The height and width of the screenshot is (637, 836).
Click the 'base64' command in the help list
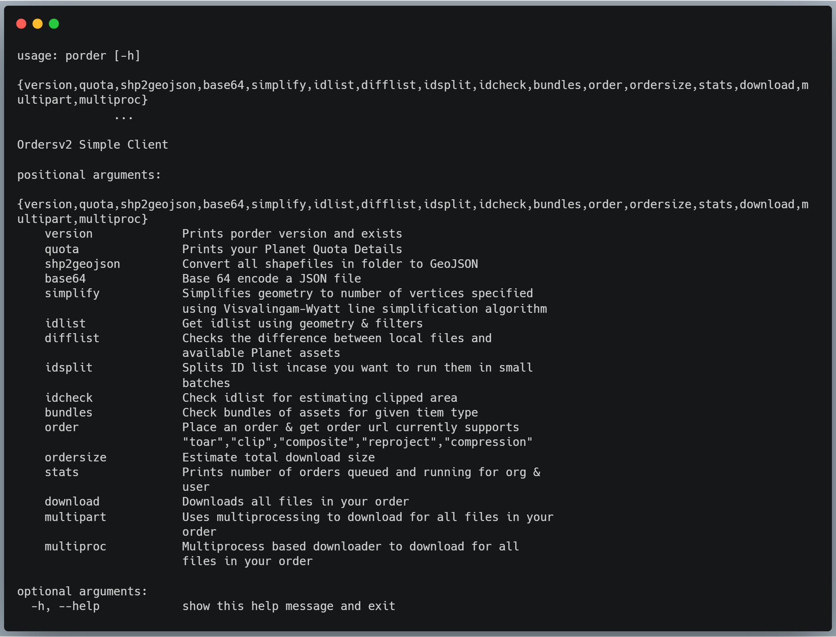tap(65, 279)
